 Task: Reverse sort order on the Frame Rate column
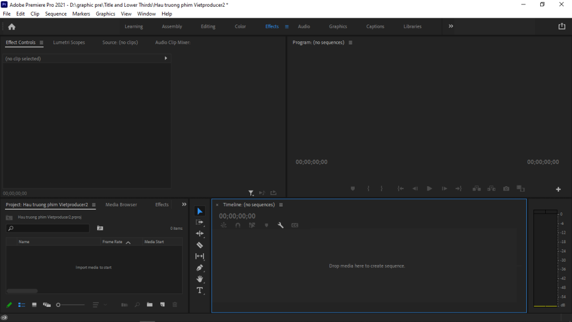pyautogui.click(x=127, y=241)
